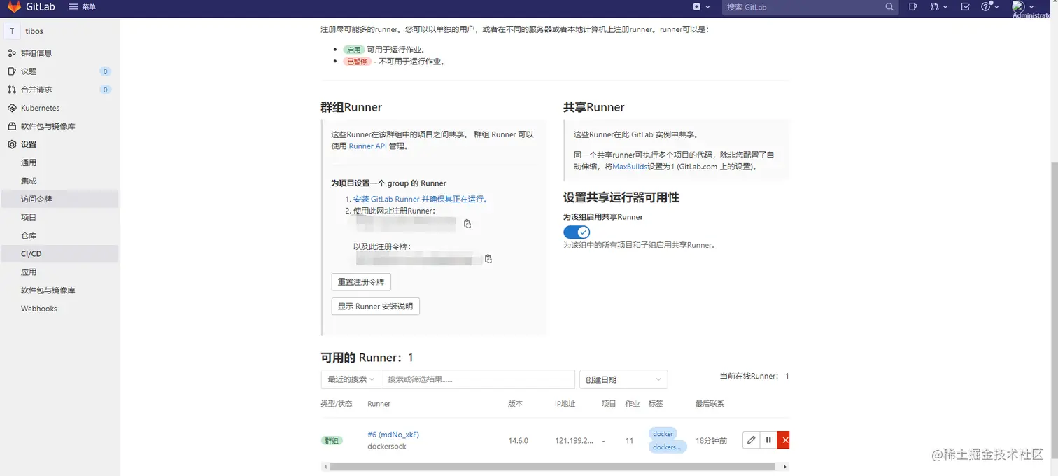This screenshot has height=476, width=1058.
Task: Click the 合并请求 count badge 0
Action: (x=106, y=90)
